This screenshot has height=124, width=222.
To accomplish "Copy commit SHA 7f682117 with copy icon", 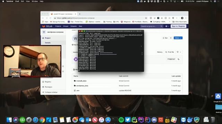I will tap(179, 59).
